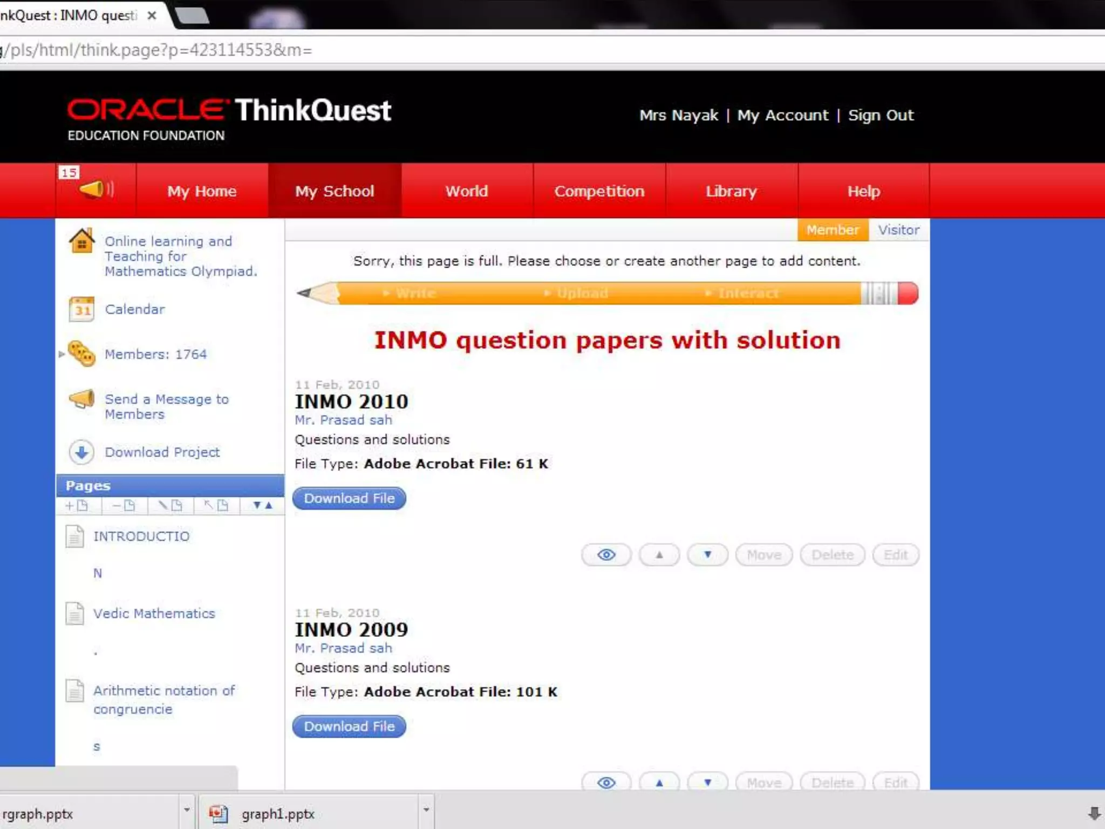Click reorder pages up/down arrows in Pages toolbar
1105x829 pixels.
pos(263,506)
